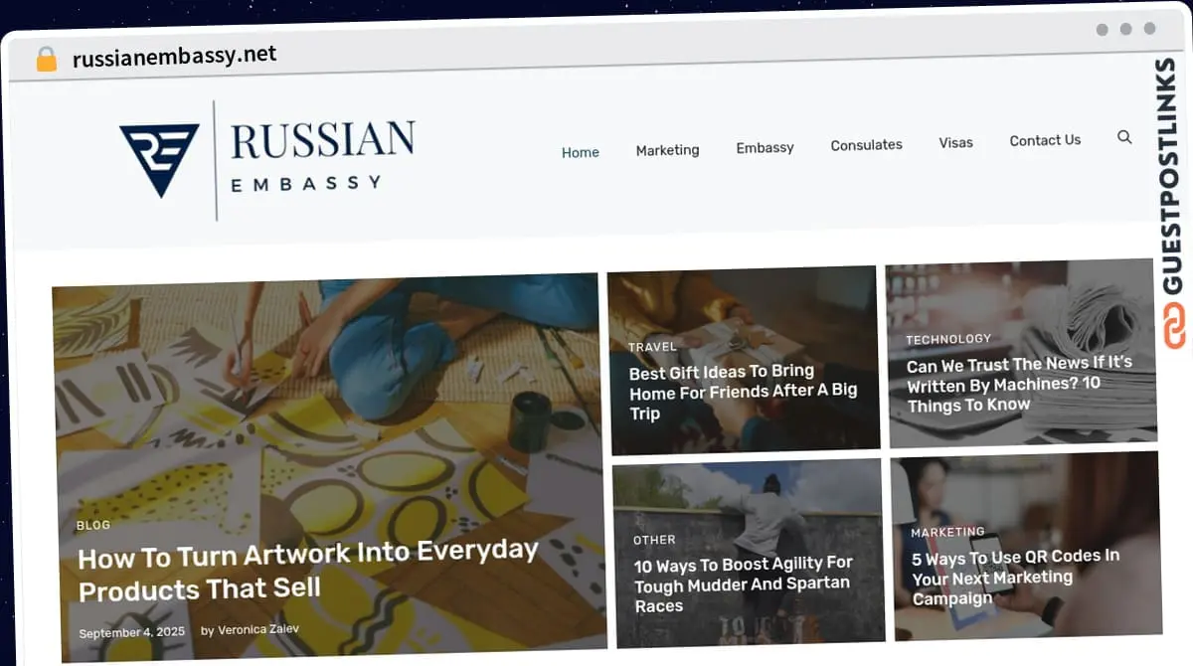
Task: Read 'How To Turn Artwork Into Everyday Products' article
Action: (308, 571)
